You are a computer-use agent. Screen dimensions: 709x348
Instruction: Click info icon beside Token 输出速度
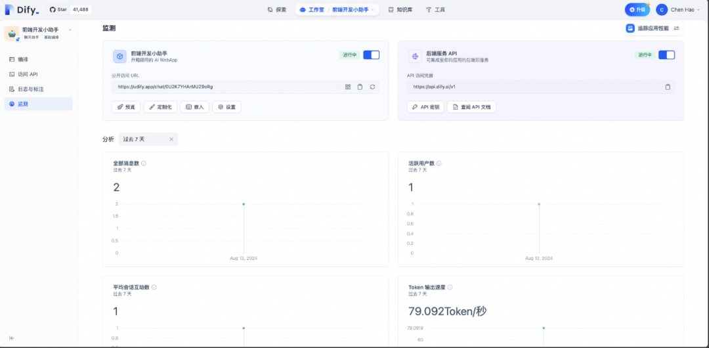pyautogui.click(x=450, y=288)
